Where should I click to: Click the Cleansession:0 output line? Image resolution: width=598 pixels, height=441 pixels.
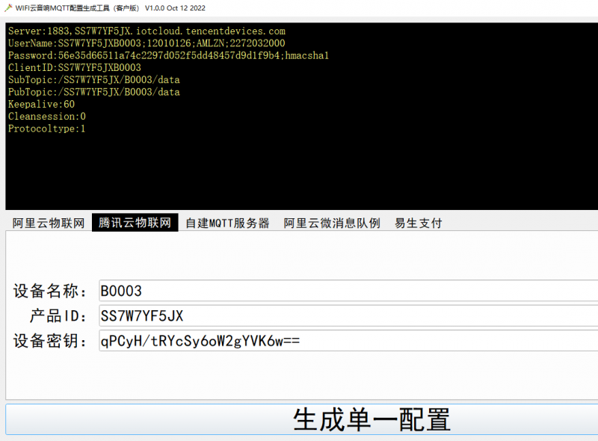pyautogui.click(x=47, y=116)
